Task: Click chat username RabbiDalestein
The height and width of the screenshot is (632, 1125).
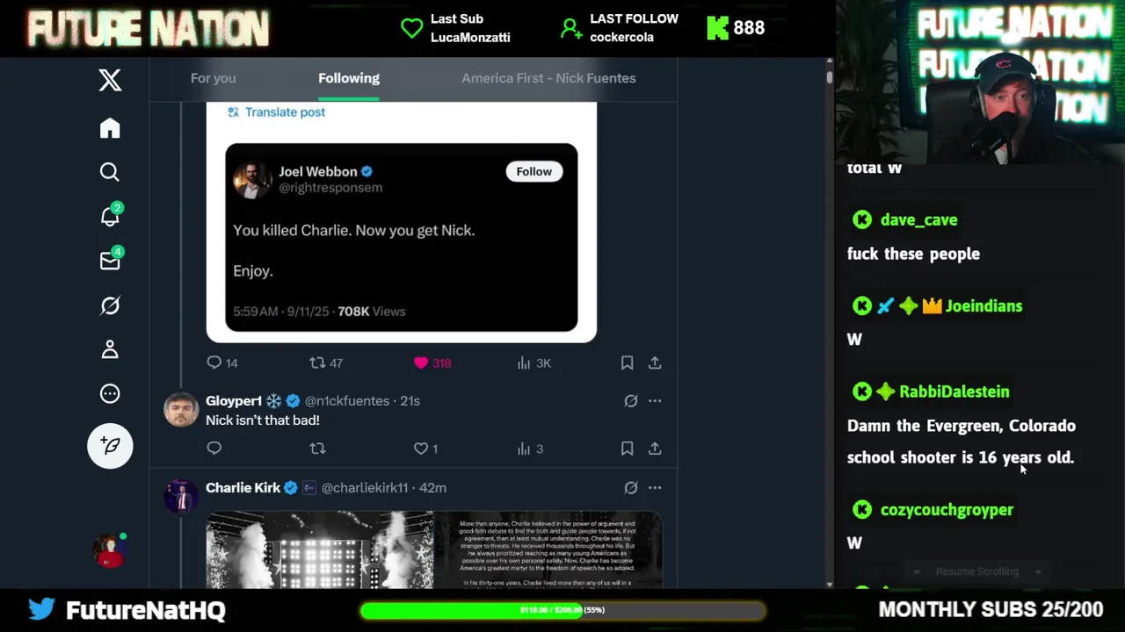Action: click(954, 391)
